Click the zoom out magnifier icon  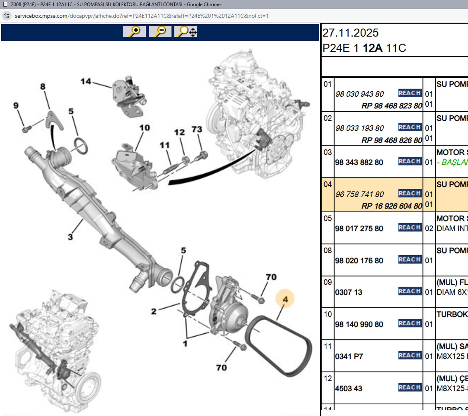(160, 32)
